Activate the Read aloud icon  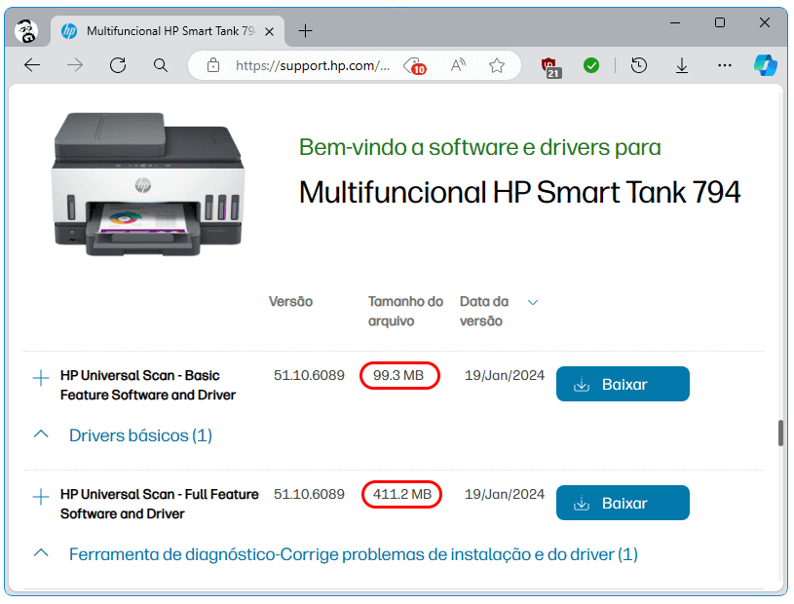pyautogui.click(x=458, y=65)
